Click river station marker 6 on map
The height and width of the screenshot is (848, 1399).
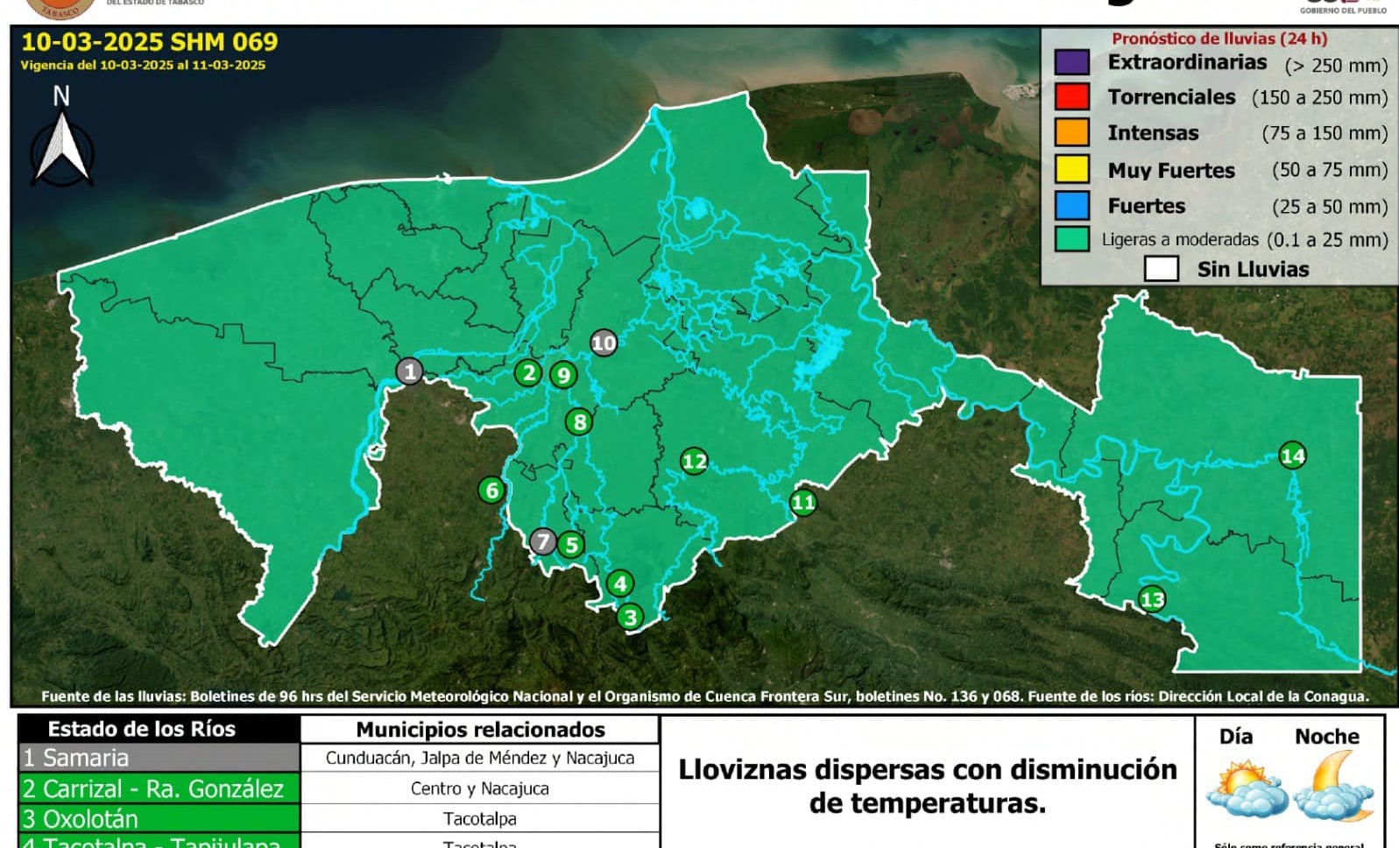tap(491, 491)
